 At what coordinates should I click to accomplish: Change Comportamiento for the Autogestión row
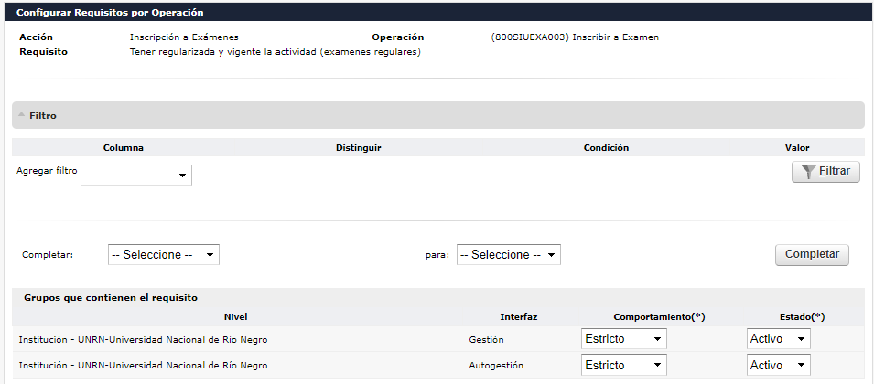[624, 365]
